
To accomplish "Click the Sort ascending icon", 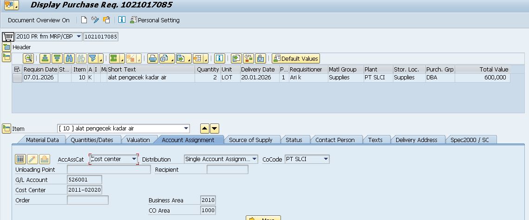I will click(45, 58).
